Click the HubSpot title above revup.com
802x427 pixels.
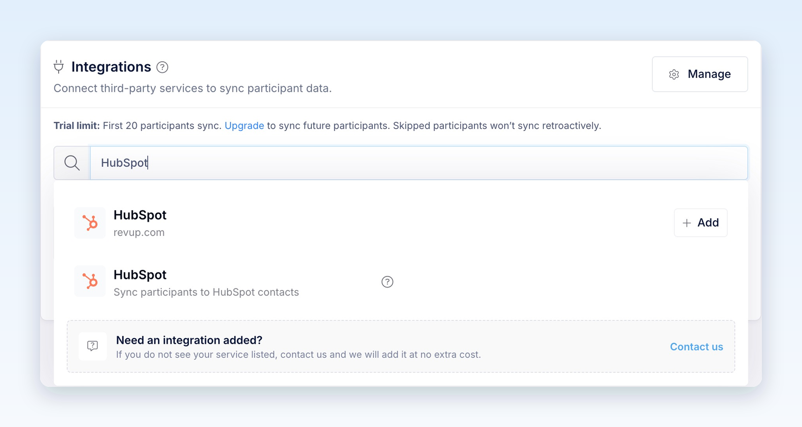pyautogui.click(x=140, y=215)
